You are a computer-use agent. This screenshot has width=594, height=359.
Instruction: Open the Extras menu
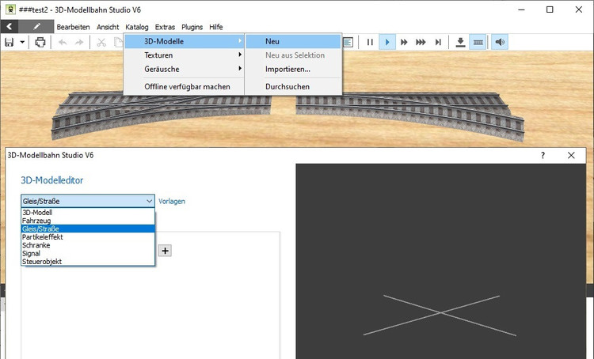click(x=165, y=27)
